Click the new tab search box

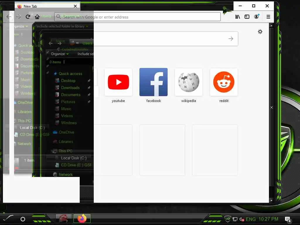coord(166,39)
